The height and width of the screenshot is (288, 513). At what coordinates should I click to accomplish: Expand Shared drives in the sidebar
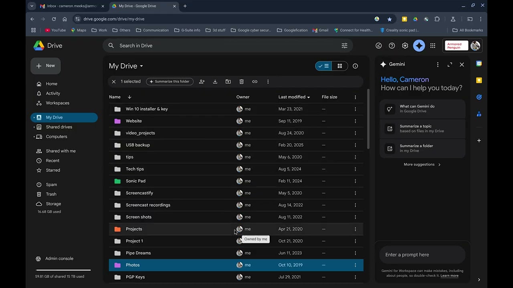[x=34, y=127]
